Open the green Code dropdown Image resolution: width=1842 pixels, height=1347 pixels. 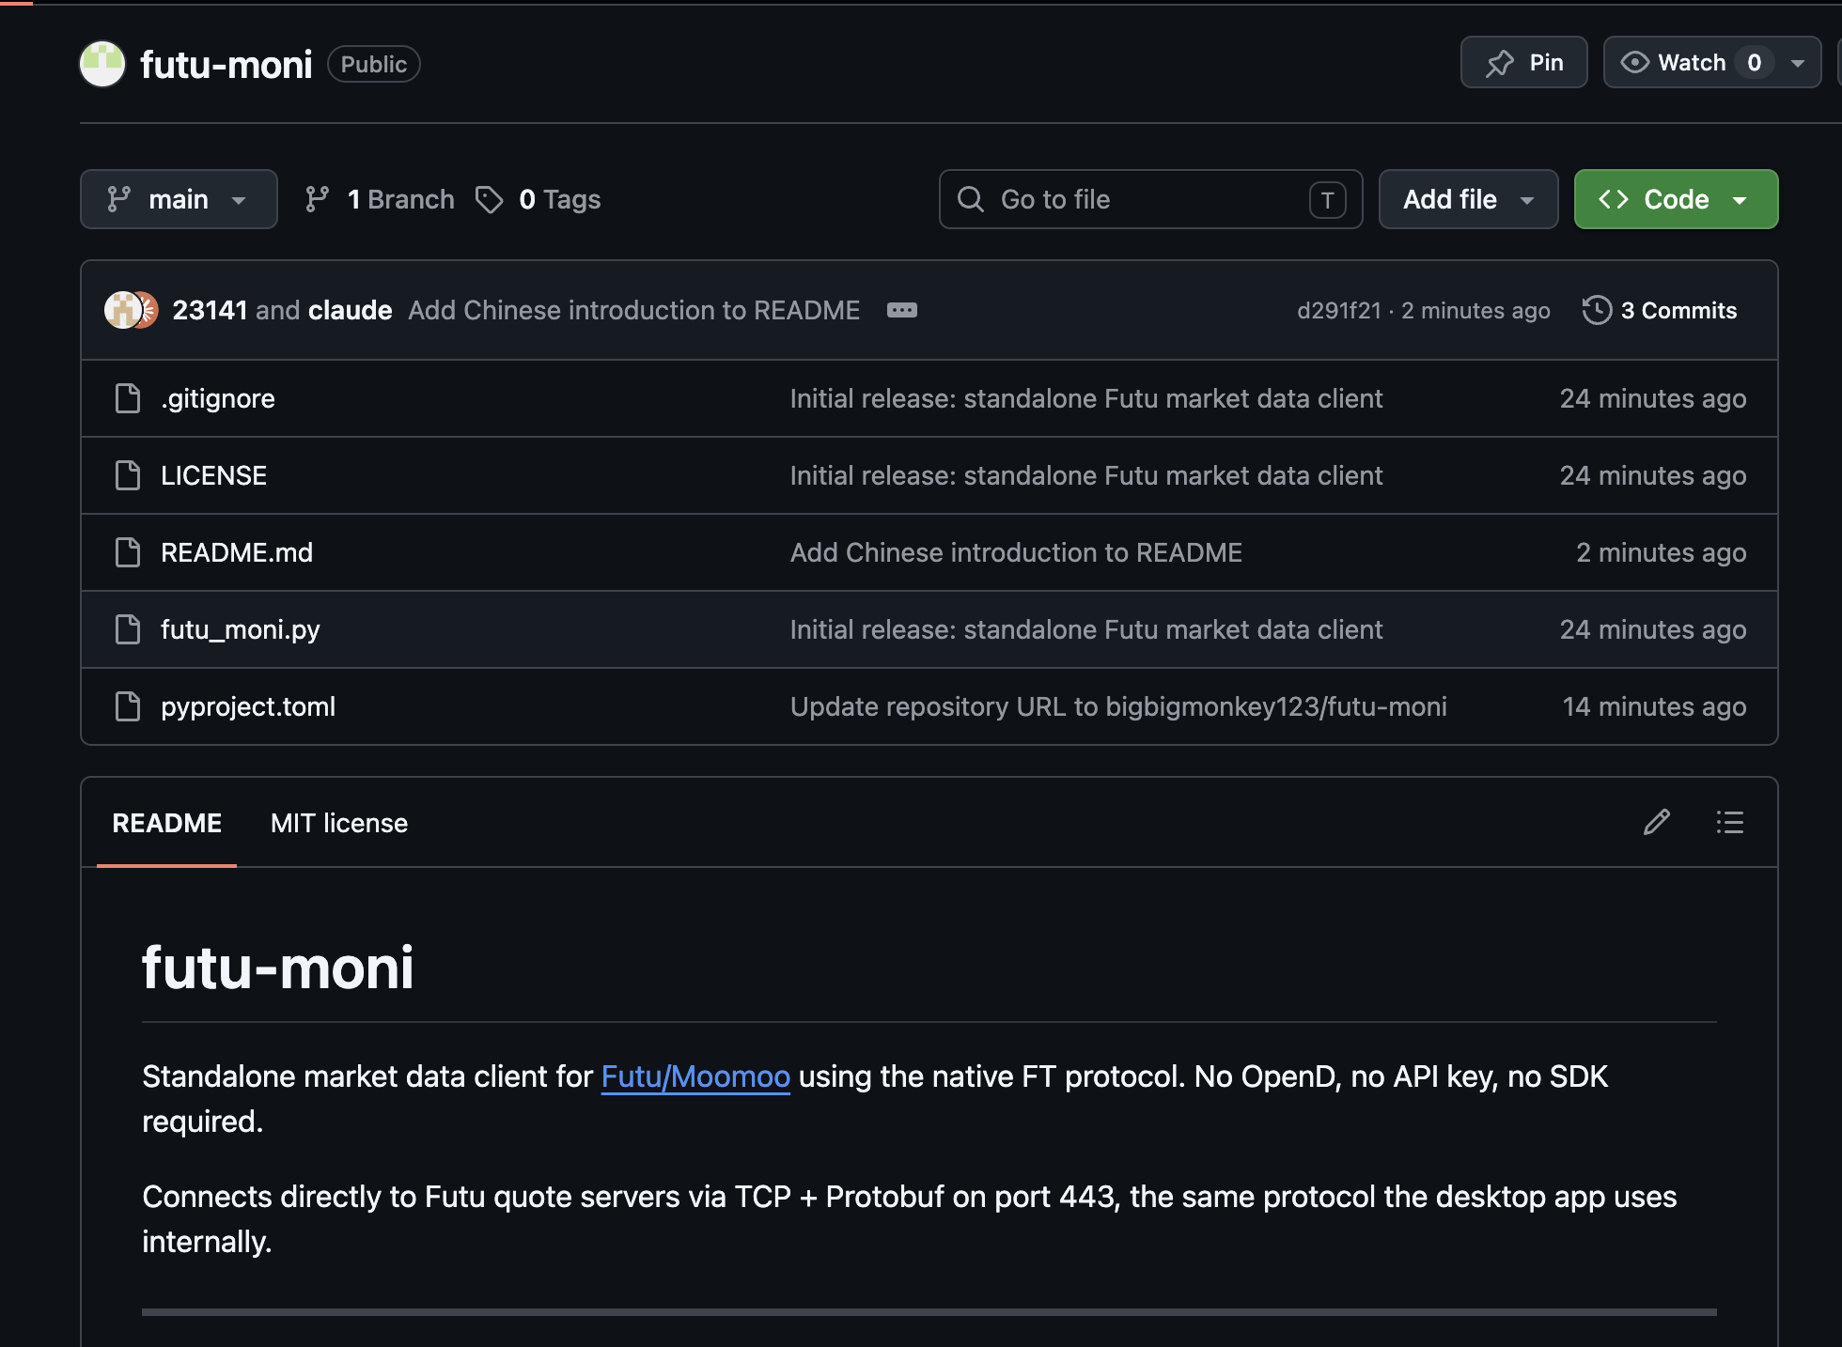1676,199
